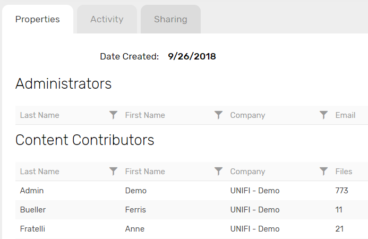Sort Content Contributors by First Name header
The height and width of the screenshot is (239, 368).
point(145,172)
